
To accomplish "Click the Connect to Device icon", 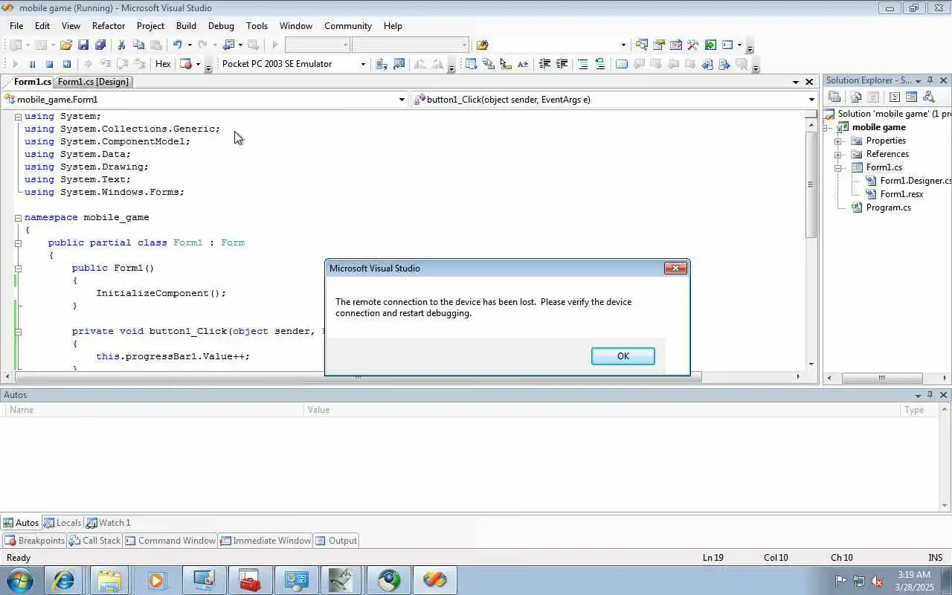I will (382, 64).
